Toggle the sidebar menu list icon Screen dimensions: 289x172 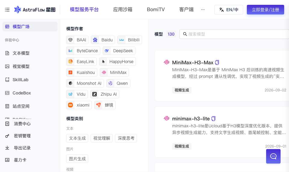7,10
